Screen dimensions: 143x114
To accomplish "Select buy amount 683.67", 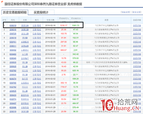I will coord(64,50).
